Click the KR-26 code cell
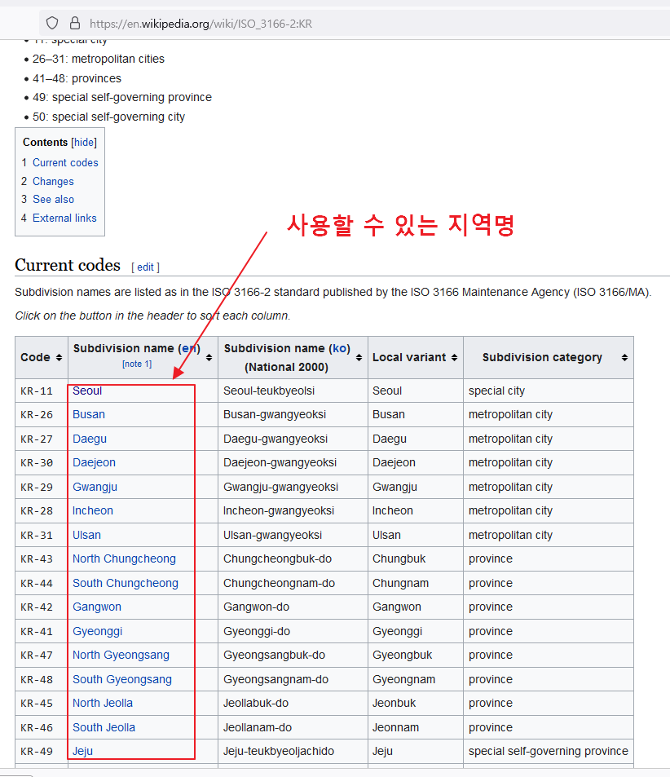The height and width of the screenshot is (777, 670). [x=42, y=415]
